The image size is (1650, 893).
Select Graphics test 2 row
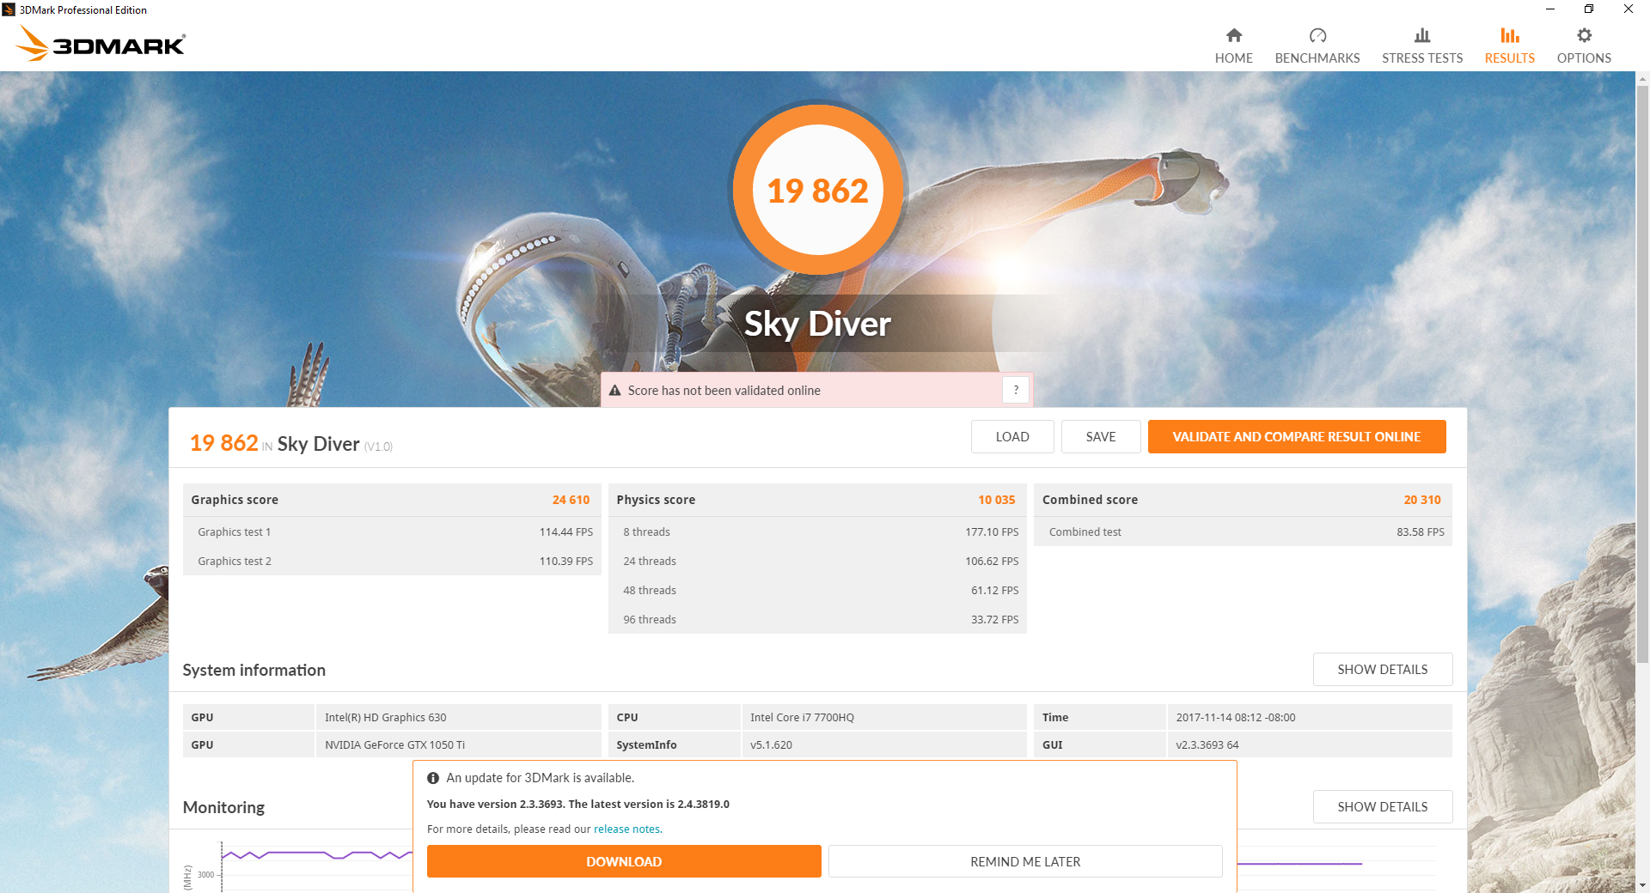392,561
